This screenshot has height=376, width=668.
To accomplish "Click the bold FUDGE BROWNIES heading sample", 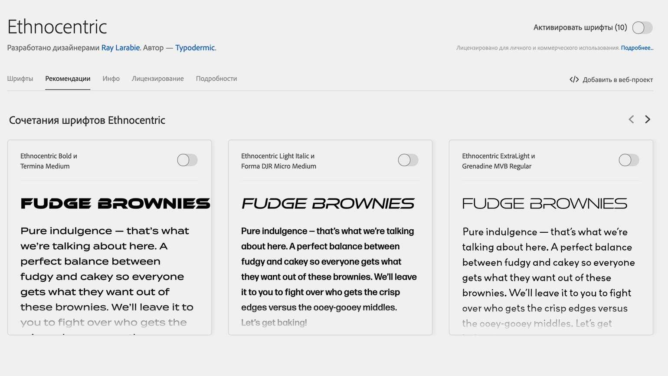I will (x=115, y=203).
